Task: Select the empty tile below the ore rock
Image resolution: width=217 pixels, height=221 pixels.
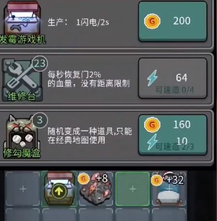Action: pos(95,215)
